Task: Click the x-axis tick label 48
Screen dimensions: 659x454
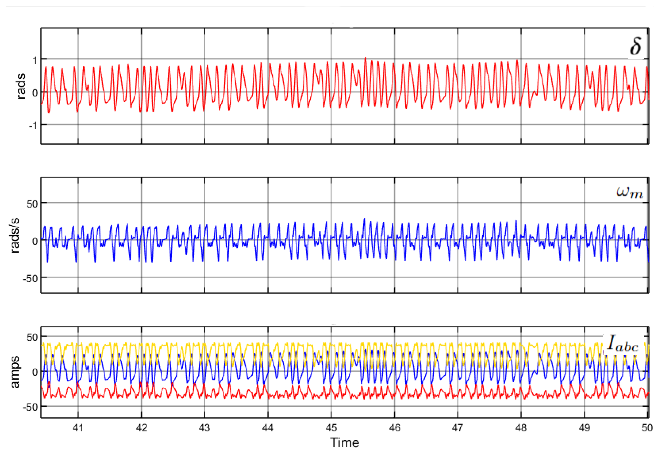Action: (x=521, y=428)
